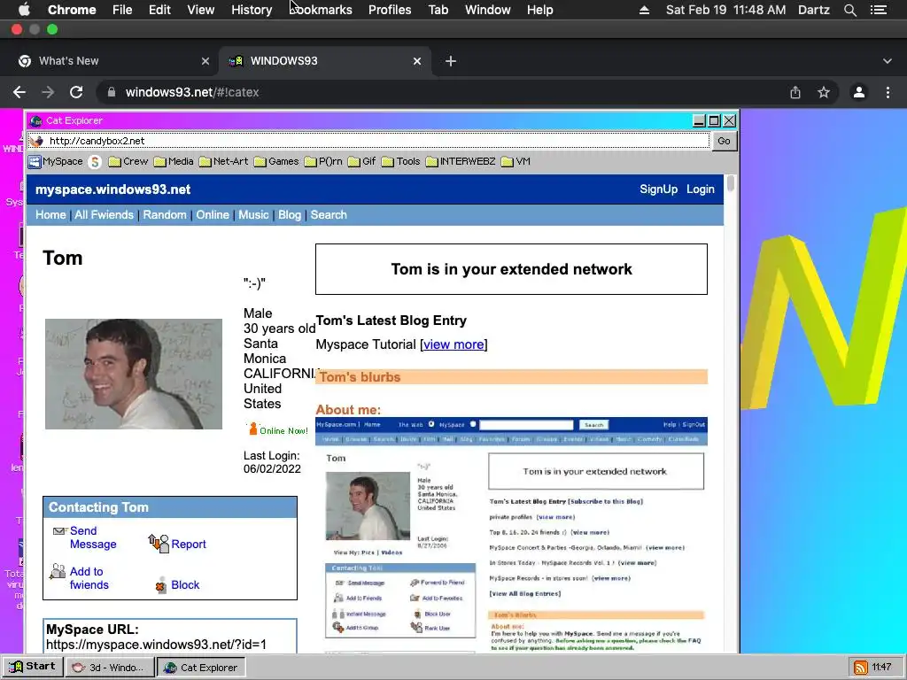This screenshot has width=907, height=680.
Task: Click the Chrome back arrow
Action: point(19,92)
